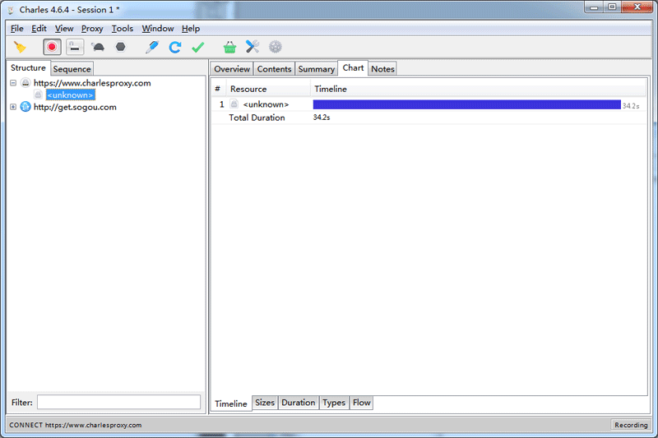The height and width of the screenshot is (438, 658).
Task: Compose a request with the pen icon
Action: (x=152, y=47)
